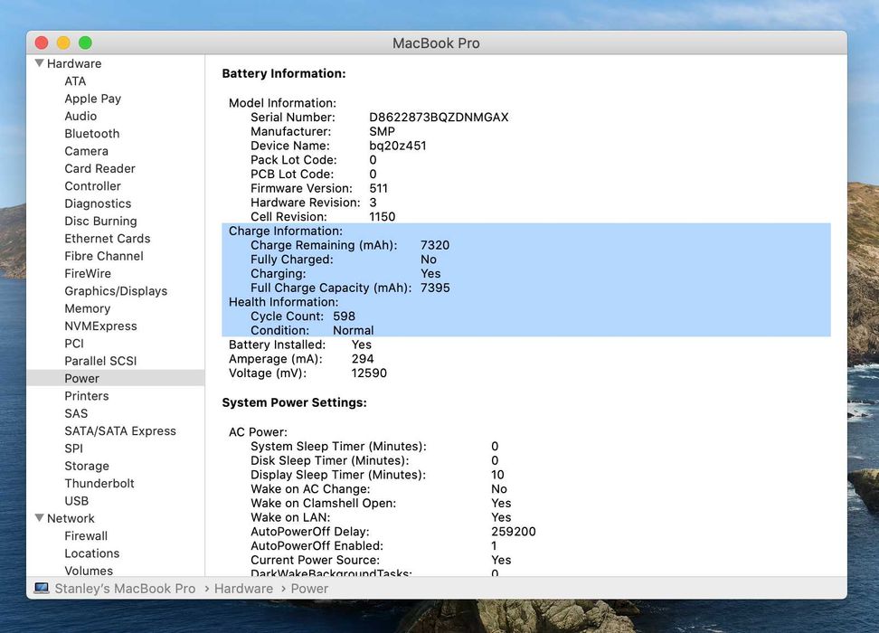Click the AC Power label
This screenshot has width=879, height=633.
coord(258,431)
